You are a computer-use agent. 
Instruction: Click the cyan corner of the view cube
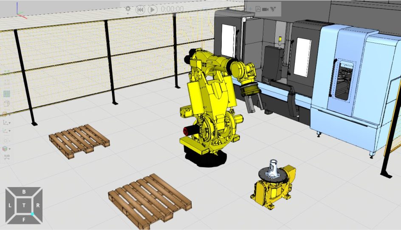[x=32, y=214]
